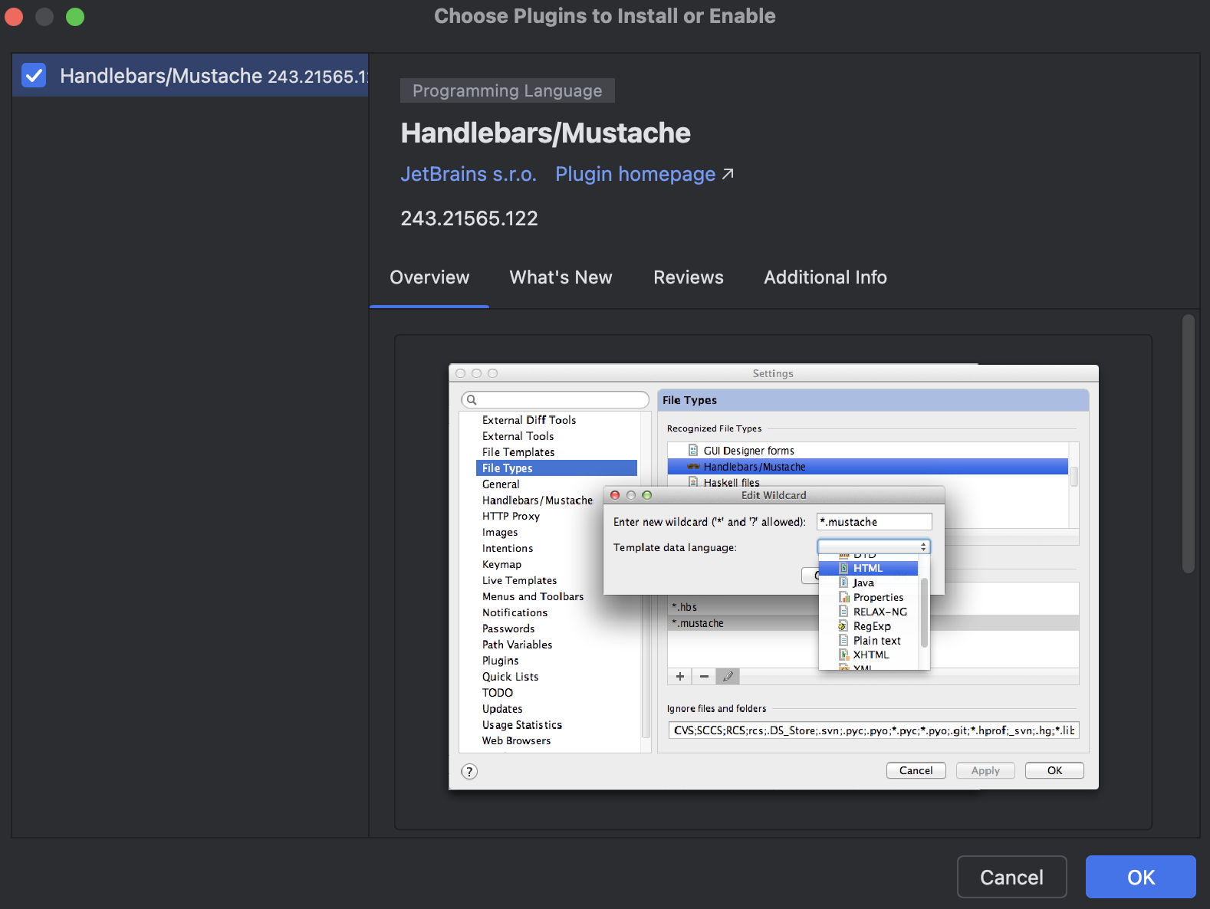Viewport: 1210px width, 909px height.
Task: Click Usage Statistics in screenshot list
Action: tap(522, 725)
